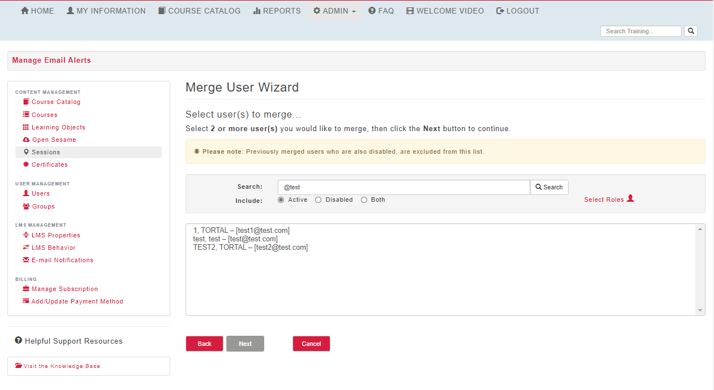The width and height of the screenshot is (714, 390).
Task: Click the user list scroll down arrow
Action: (700, 310)
